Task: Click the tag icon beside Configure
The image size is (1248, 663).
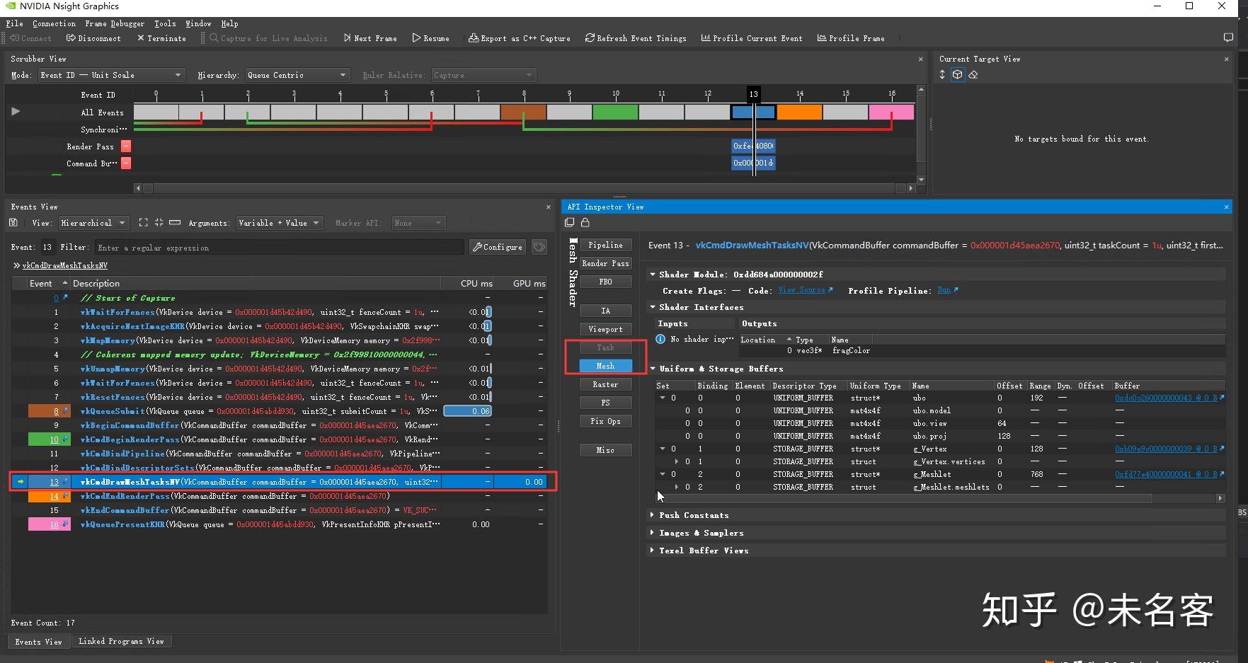Action: (539, 247)
